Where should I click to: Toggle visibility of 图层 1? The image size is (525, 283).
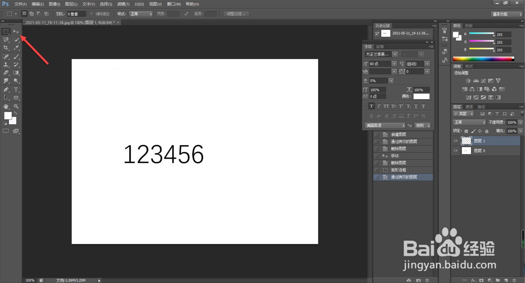tap(455, 141)
